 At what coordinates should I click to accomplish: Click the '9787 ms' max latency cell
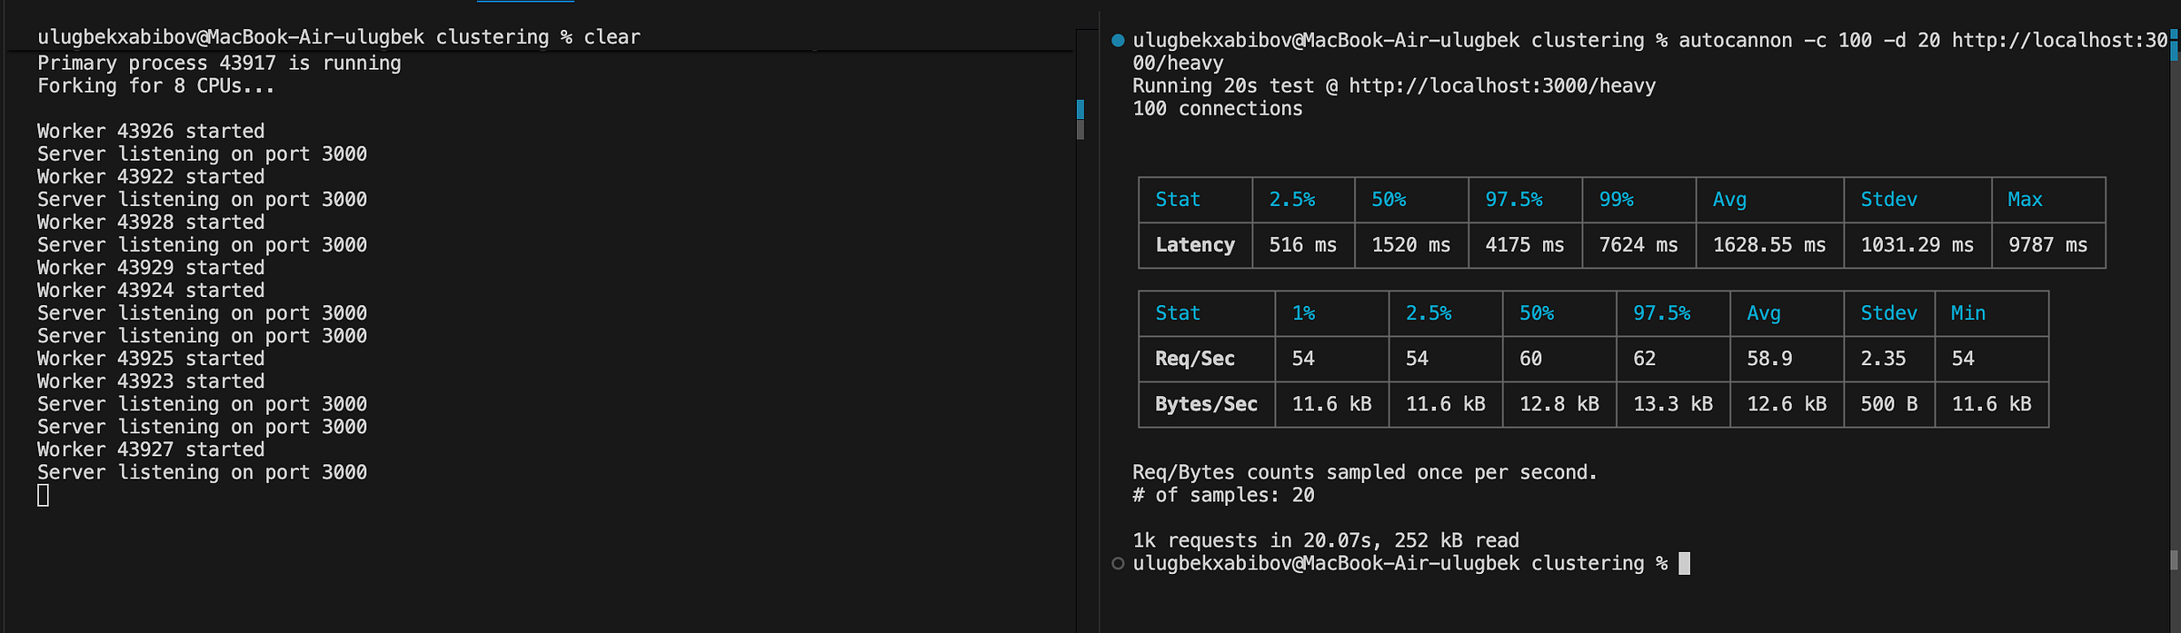point(2048,245)
